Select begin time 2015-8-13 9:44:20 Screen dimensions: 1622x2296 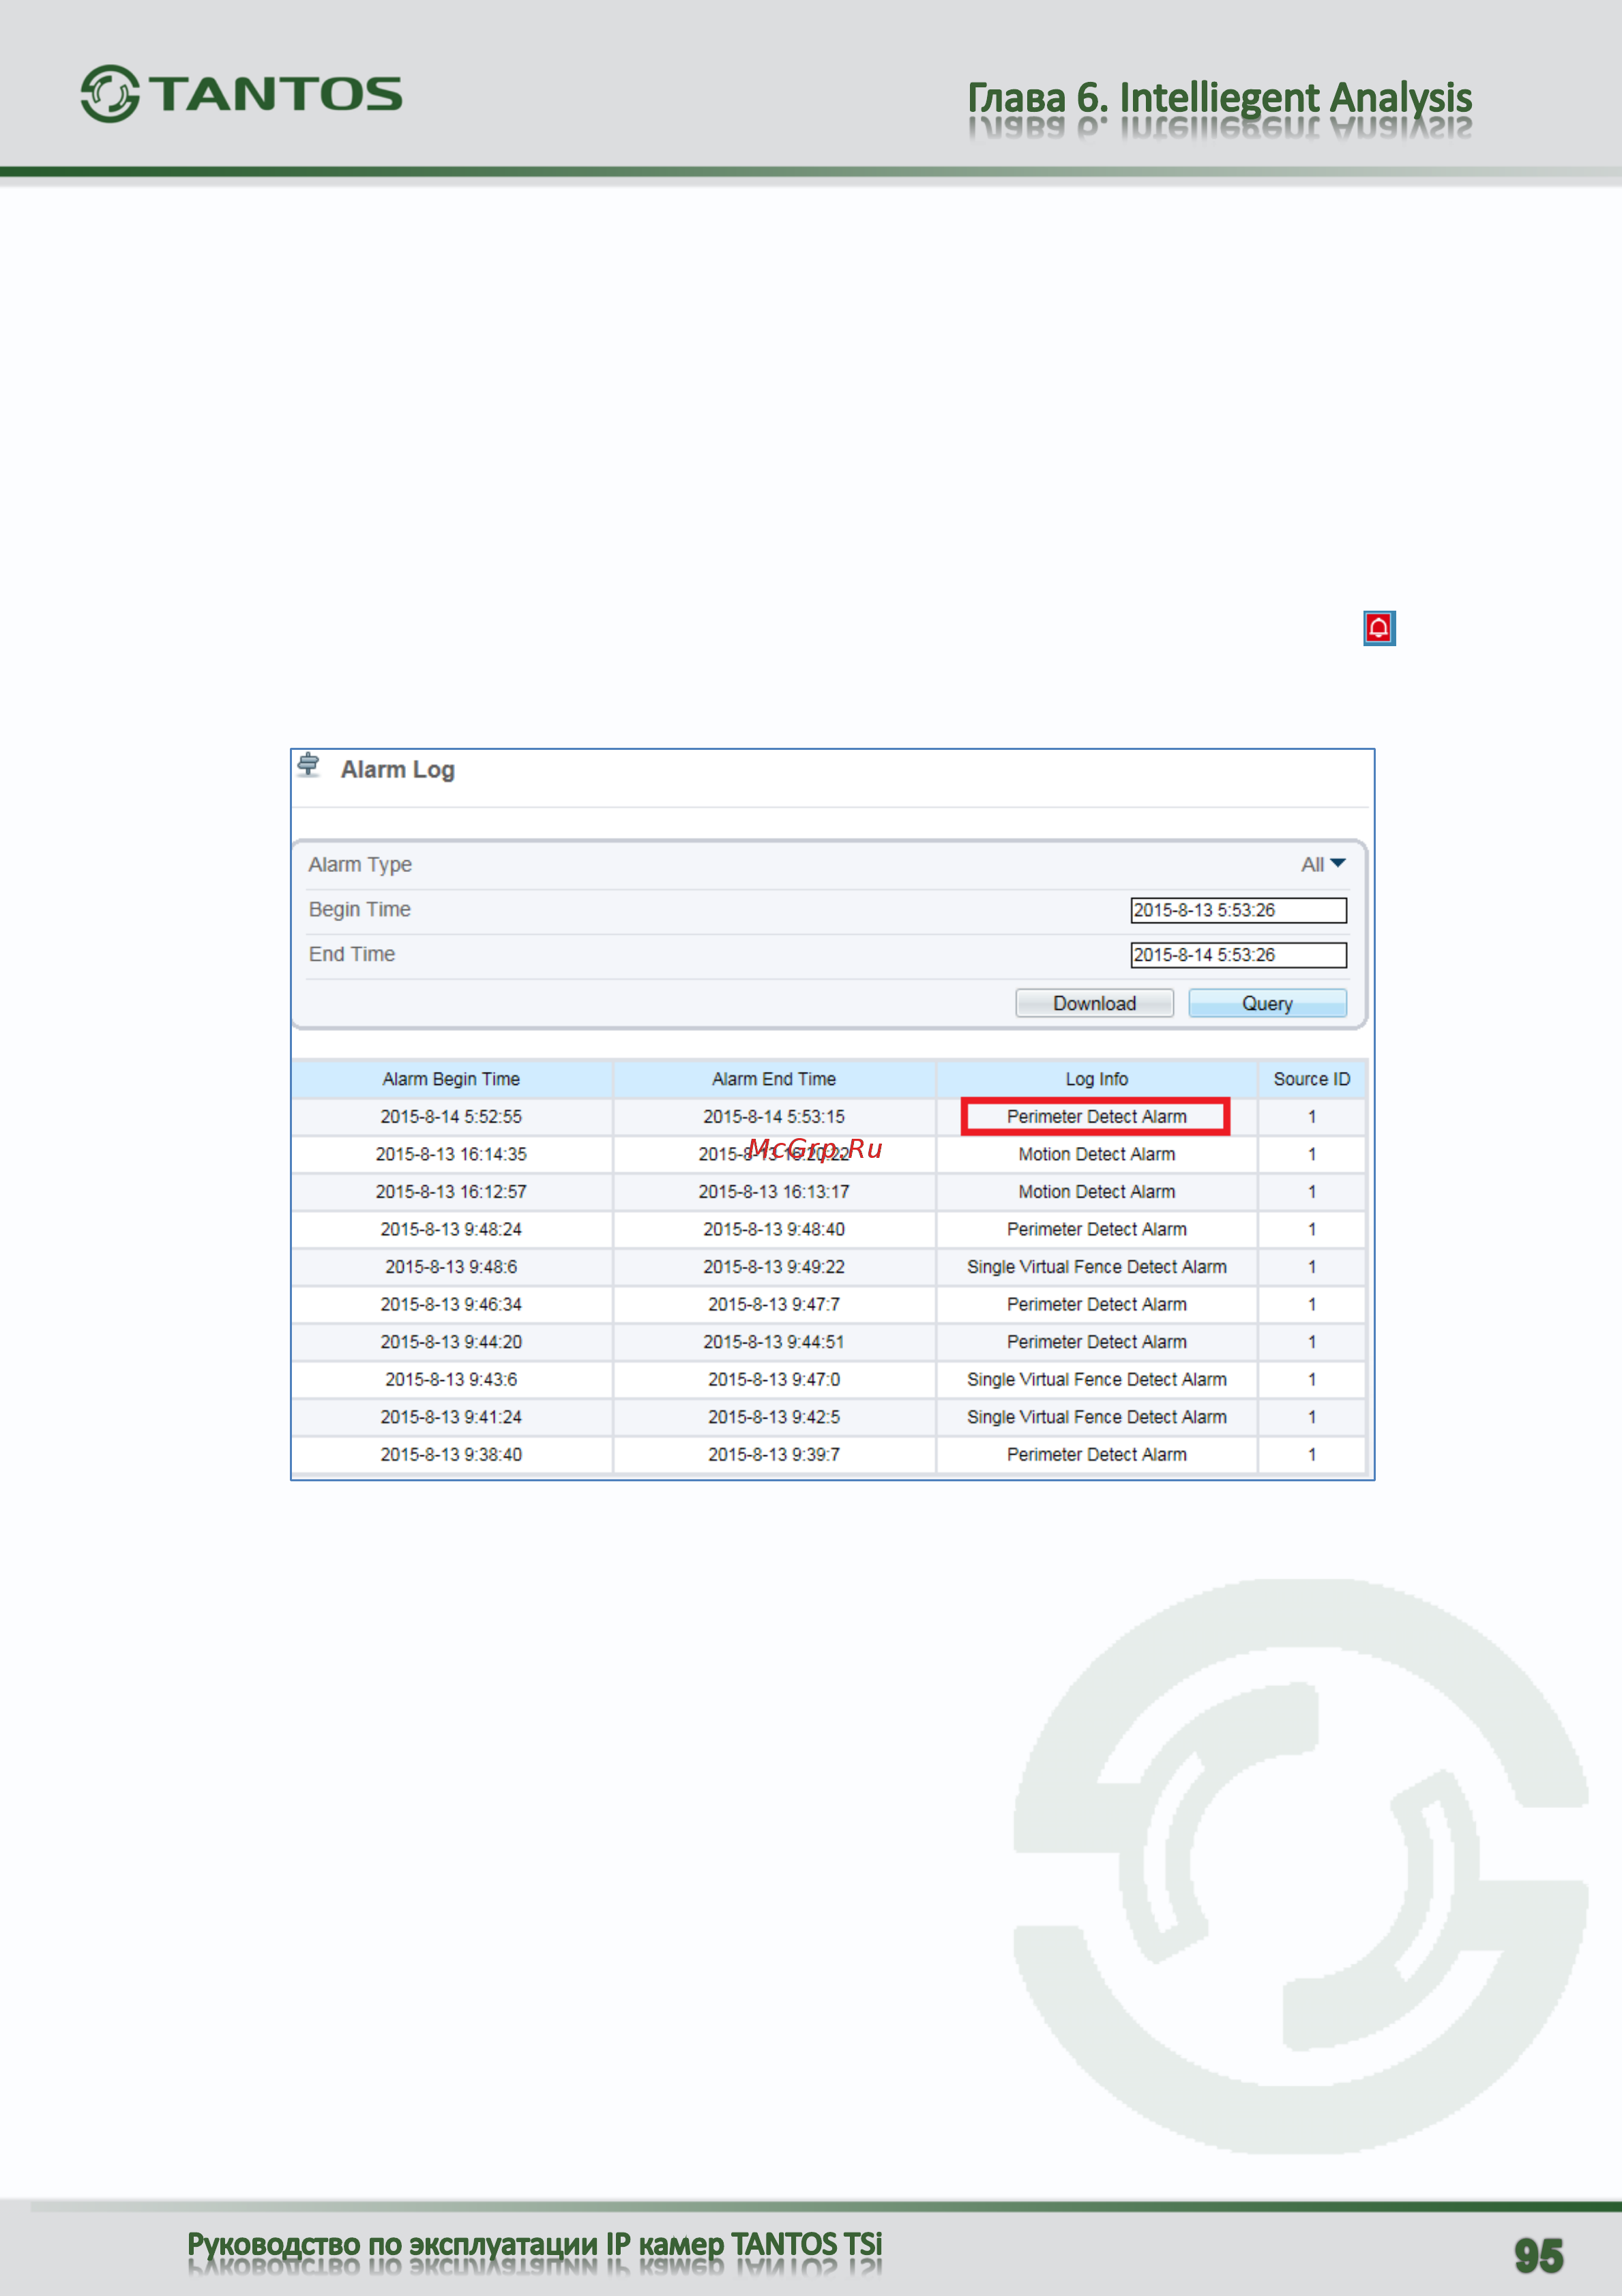[x=451, y=1342]
